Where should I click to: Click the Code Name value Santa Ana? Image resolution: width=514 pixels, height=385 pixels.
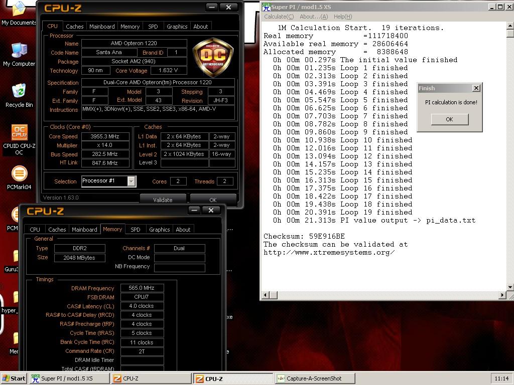(x=109, y=52)
